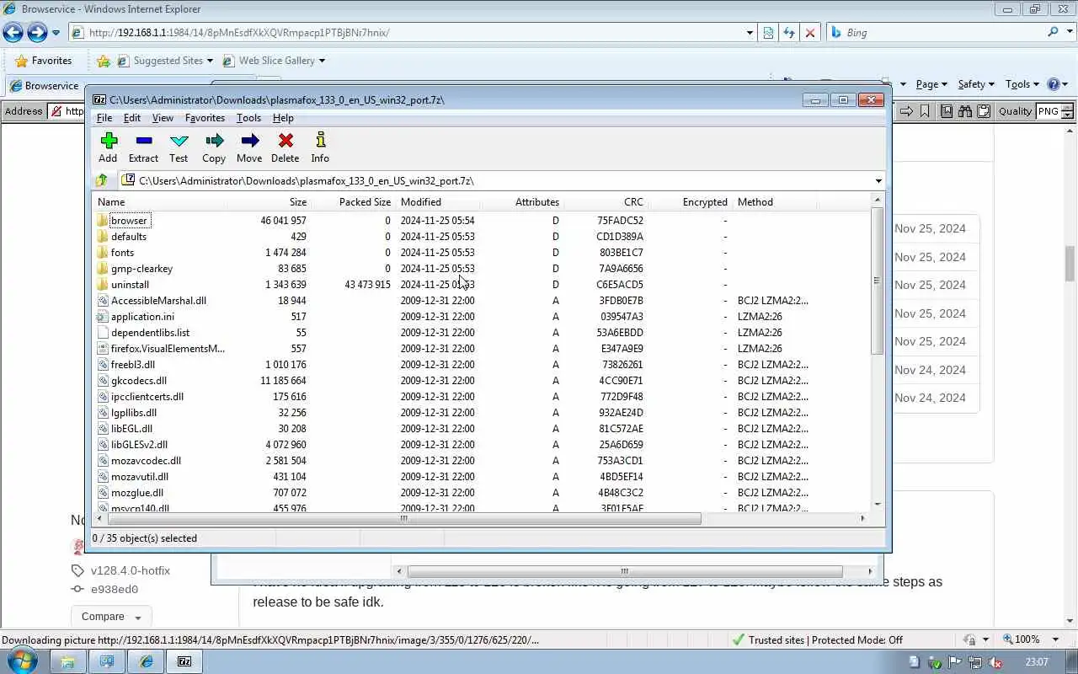
Task: Sort files by Name column header
Action: tap(158, 202)
